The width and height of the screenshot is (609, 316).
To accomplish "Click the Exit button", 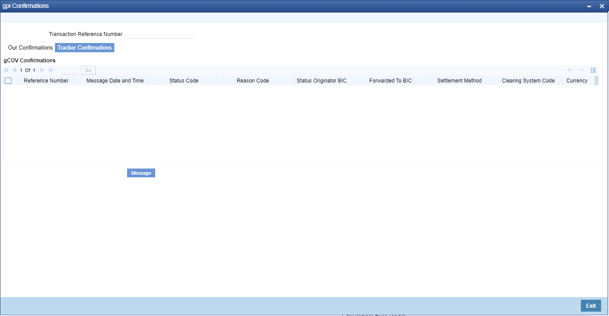I will [x=591, y=306].
